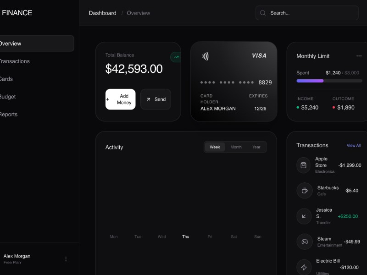Navigate to Transactions in the sidebar
The height and width of the screenshot is (275, 367).
15,61
